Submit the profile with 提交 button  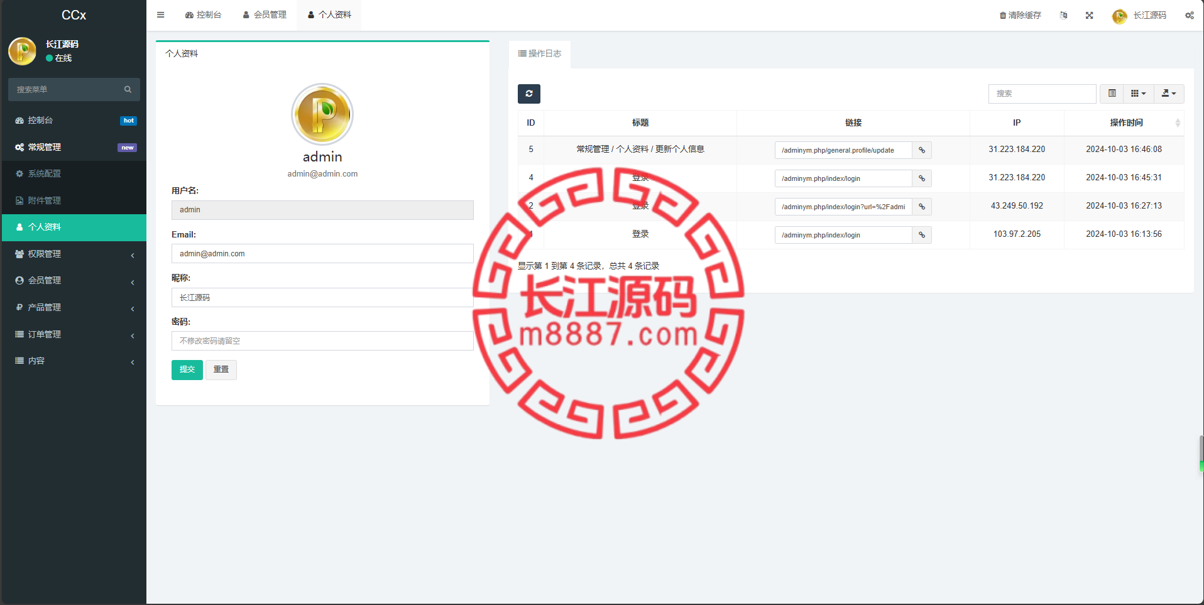[187, 369]
